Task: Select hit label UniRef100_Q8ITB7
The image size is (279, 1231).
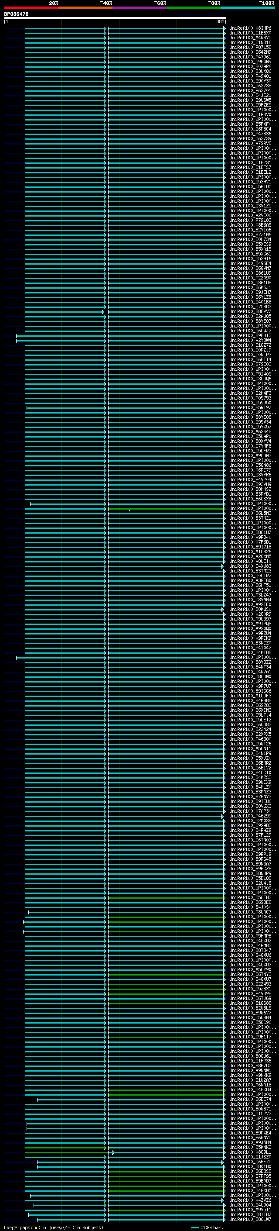Action: 250,1215
